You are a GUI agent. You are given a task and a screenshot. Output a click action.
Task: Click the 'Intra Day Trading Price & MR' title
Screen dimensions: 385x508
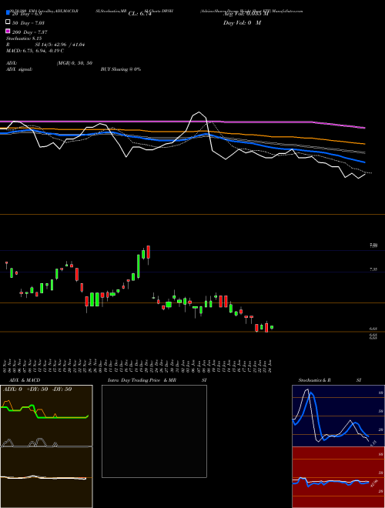point(142,380)
